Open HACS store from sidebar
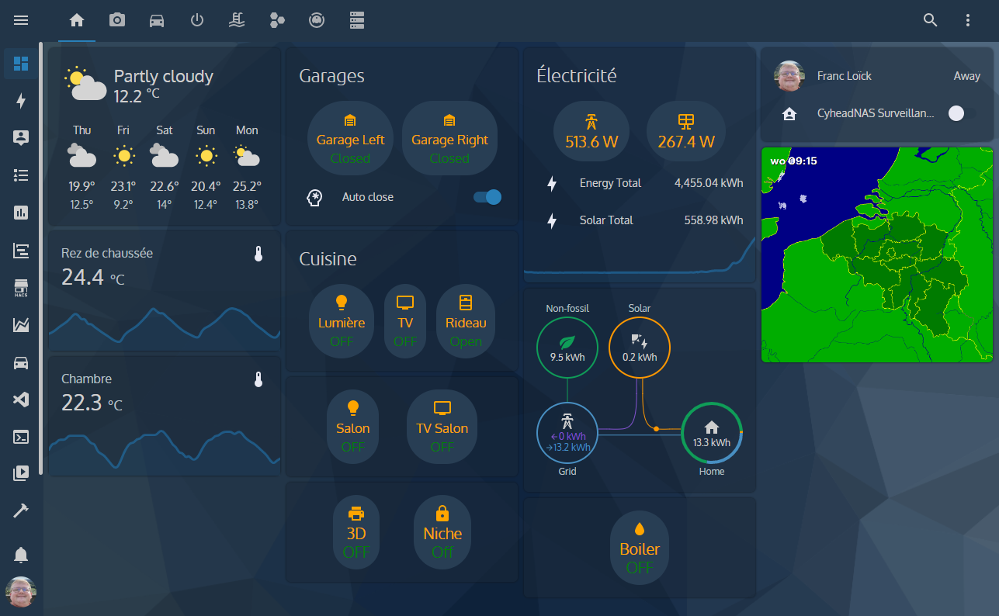 pyautogui.click(x=21, y=288)
